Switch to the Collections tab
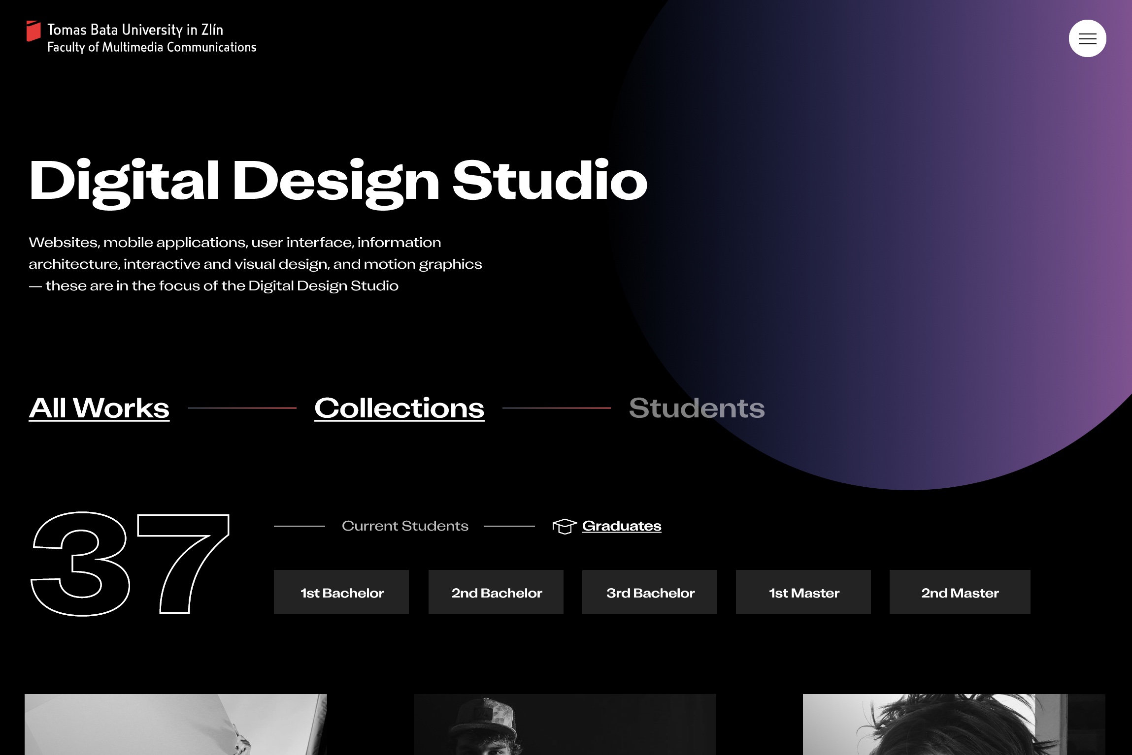 tap(399, 408)
